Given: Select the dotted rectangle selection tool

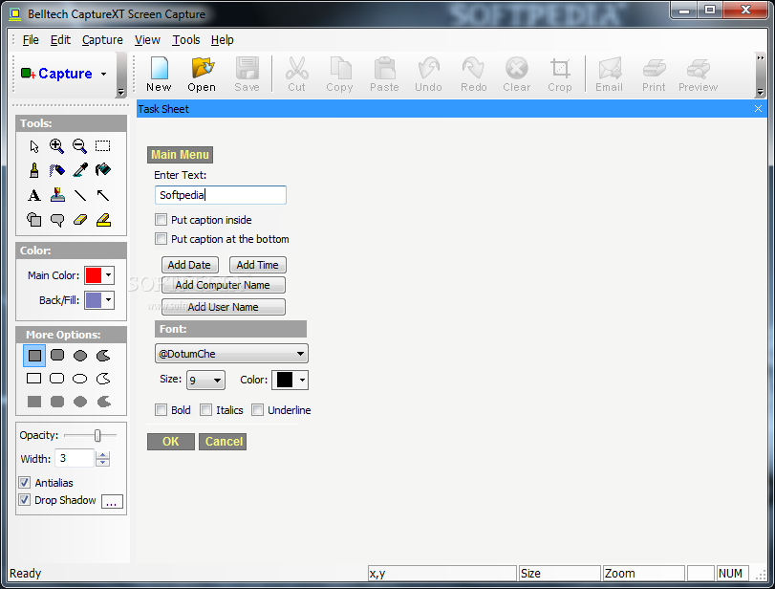Looking at the screenshot, I should tap(103, 146).
